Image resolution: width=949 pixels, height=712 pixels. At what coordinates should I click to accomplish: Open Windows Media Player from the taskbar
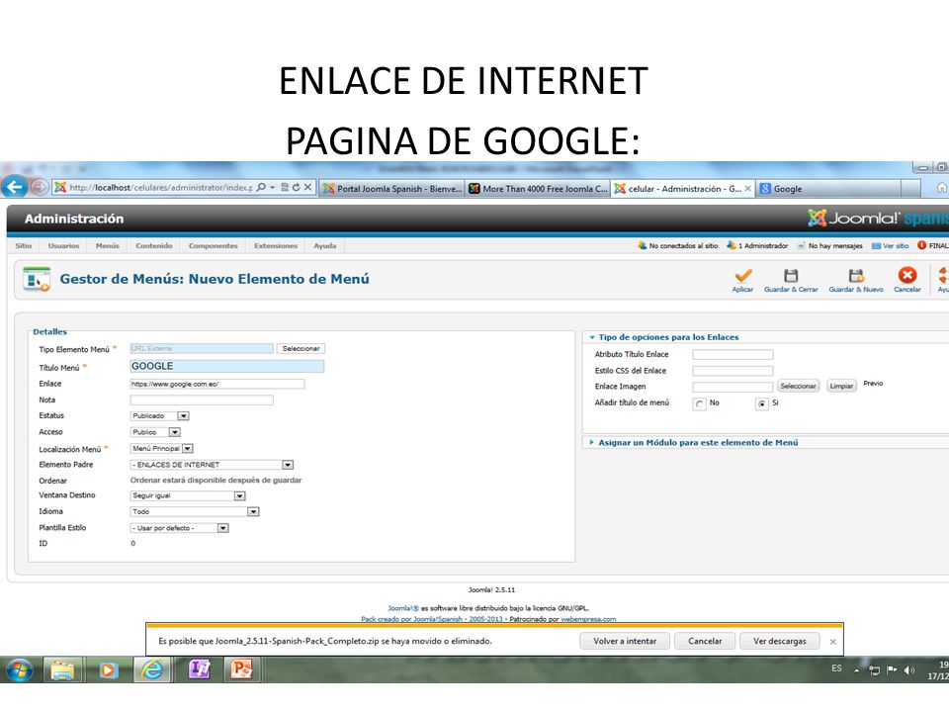click(x=109, y=670)
